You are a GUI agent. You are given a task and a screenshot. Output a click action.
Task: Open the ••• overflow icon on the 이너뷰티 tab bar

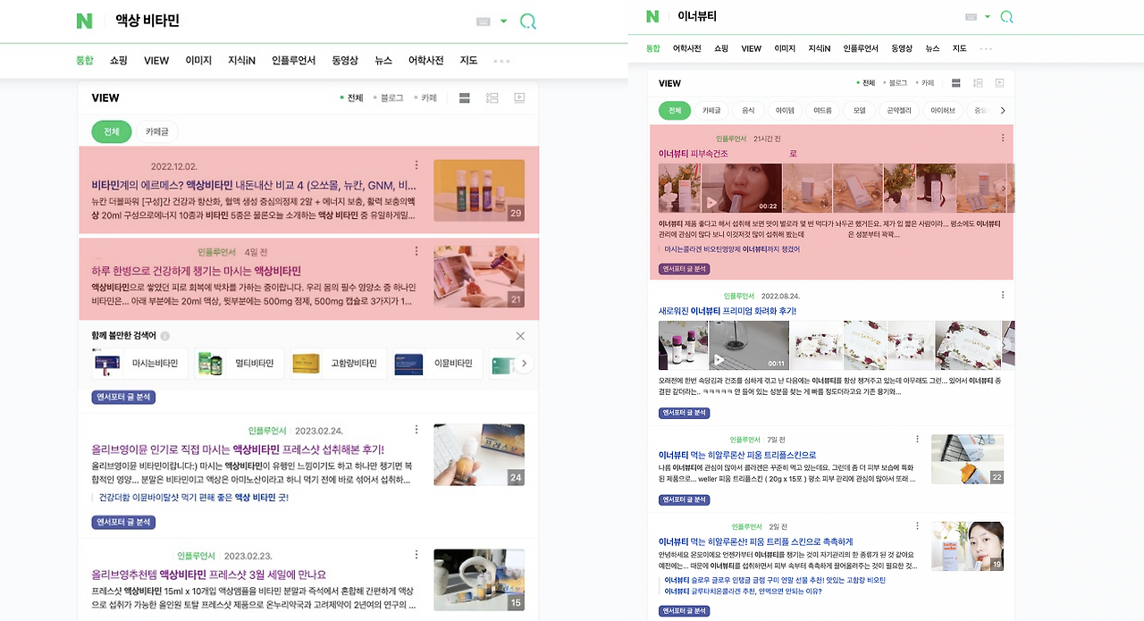[986, 49]
